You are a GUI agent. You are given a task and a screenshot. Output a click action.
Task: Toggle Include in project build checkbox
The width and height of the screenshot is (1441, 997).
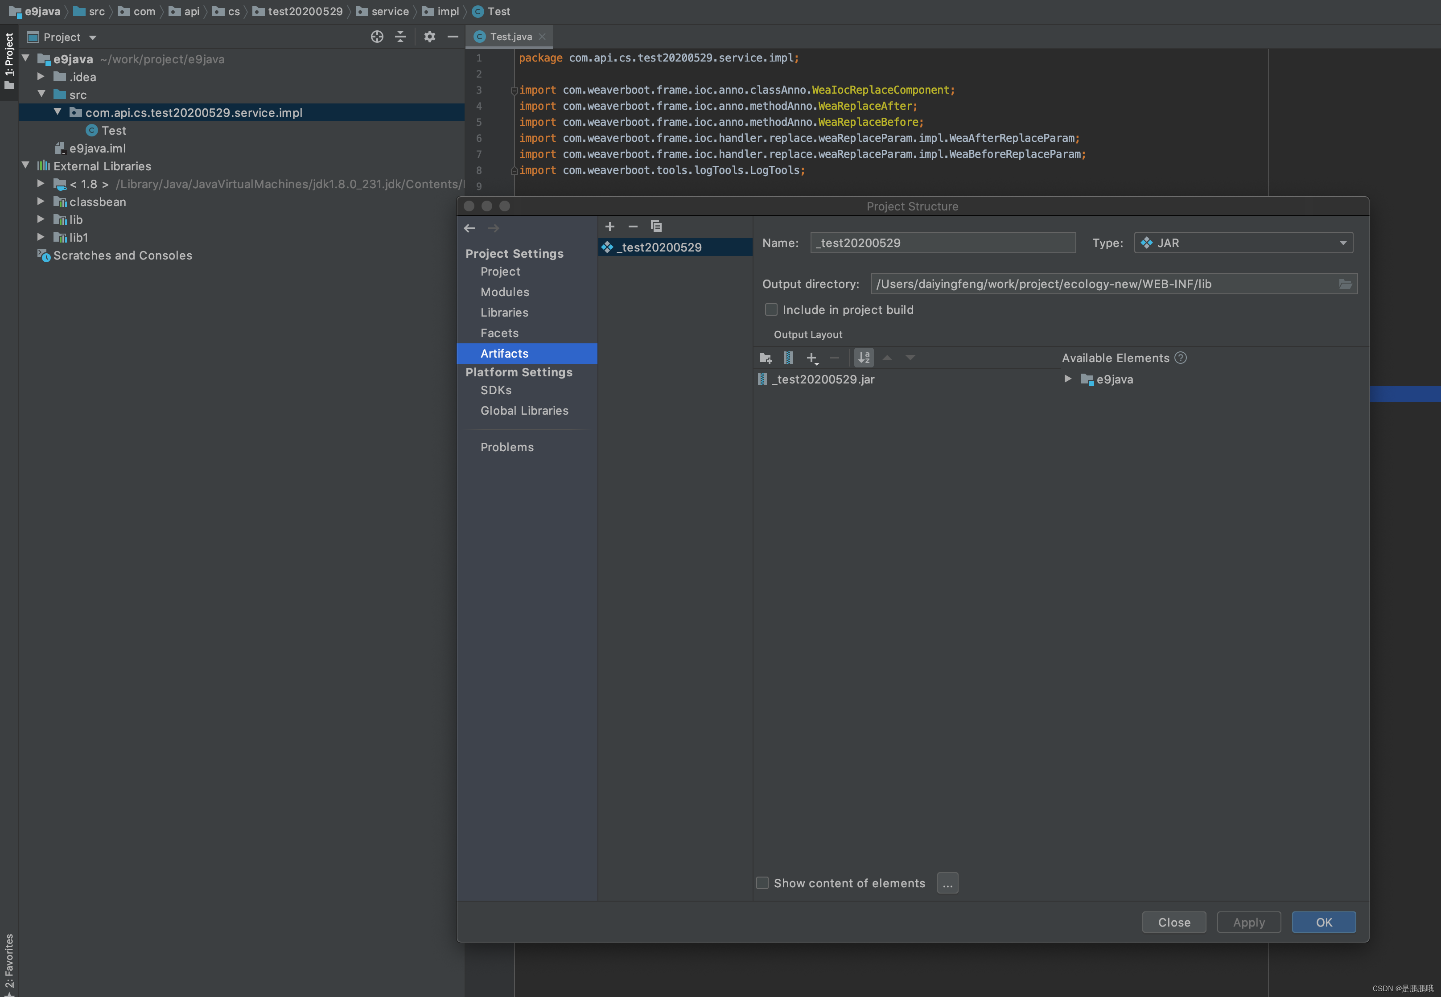point(770,310)
